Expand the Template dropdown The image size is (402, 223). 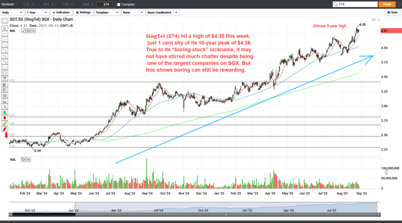[x=107, y=13]
